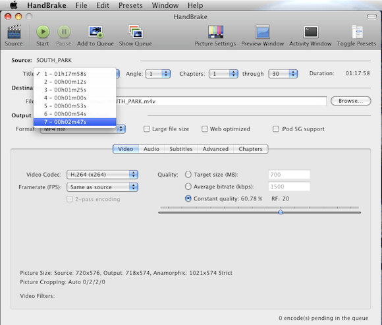Click the Toggle Presets drawer icon
This screenshot has width=382, height=325.
[x=357, y=32]
